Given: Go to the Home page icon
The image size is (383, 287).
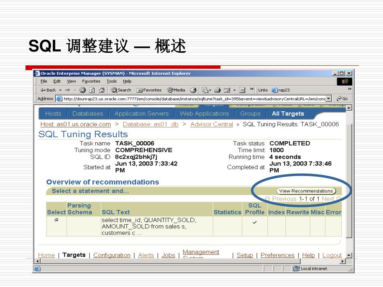Looking at the screenshot, I should 102,90.
